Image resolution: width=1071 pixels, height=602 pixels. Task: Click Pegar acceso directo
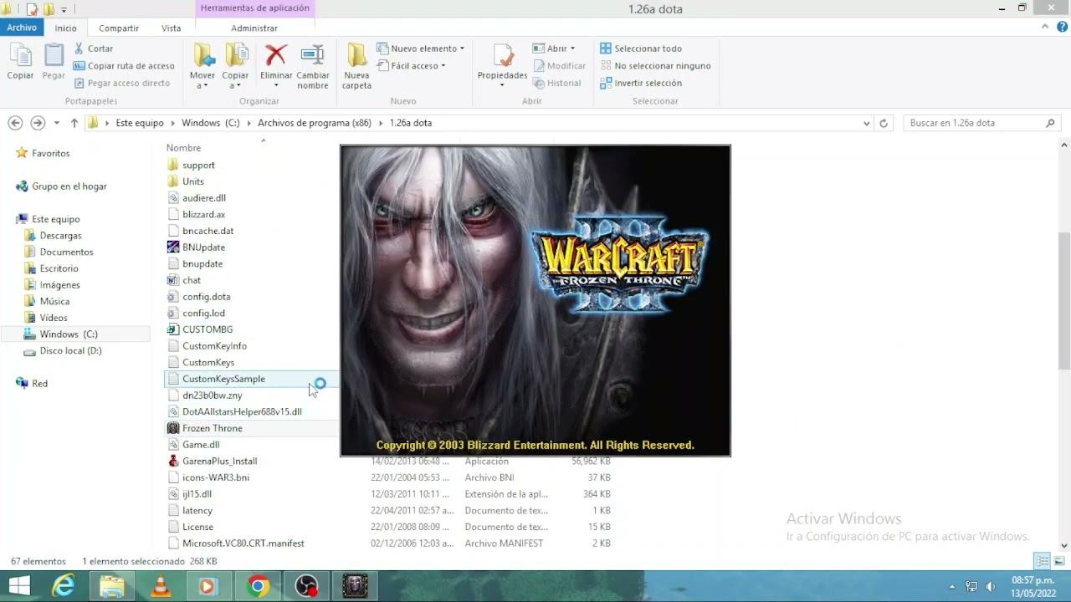(121, 83)
